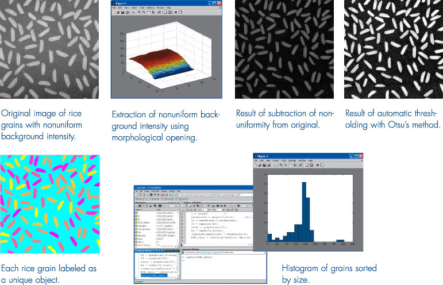Click the tallest histogram bar in Figure 2
This screenshot has width=443, height=285.
pyautogui.click(x=304, y=212)
